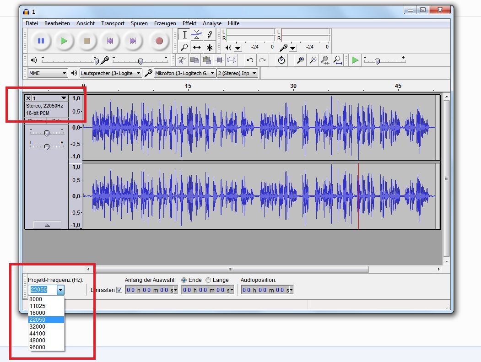Click the Silence Audio icon
The image size is (481, 362).
232,60
